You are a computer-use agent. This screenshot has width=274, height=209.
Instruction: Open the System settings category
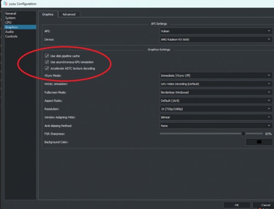coord(10,18)
